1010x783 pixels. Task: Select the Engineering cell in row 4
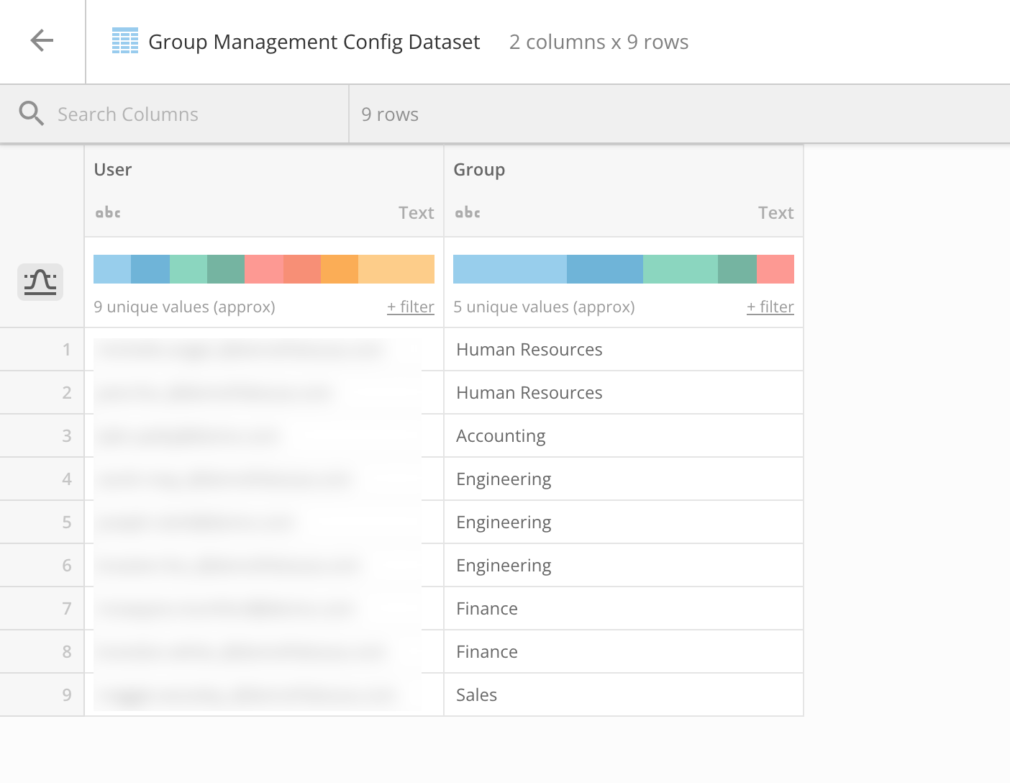[x=504, y=479]
